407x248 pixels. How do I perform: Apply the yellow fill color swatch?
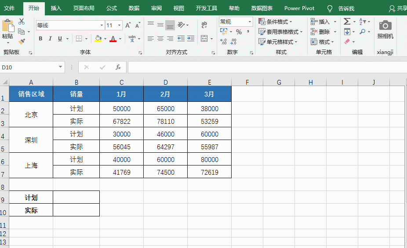click(98, 39)
